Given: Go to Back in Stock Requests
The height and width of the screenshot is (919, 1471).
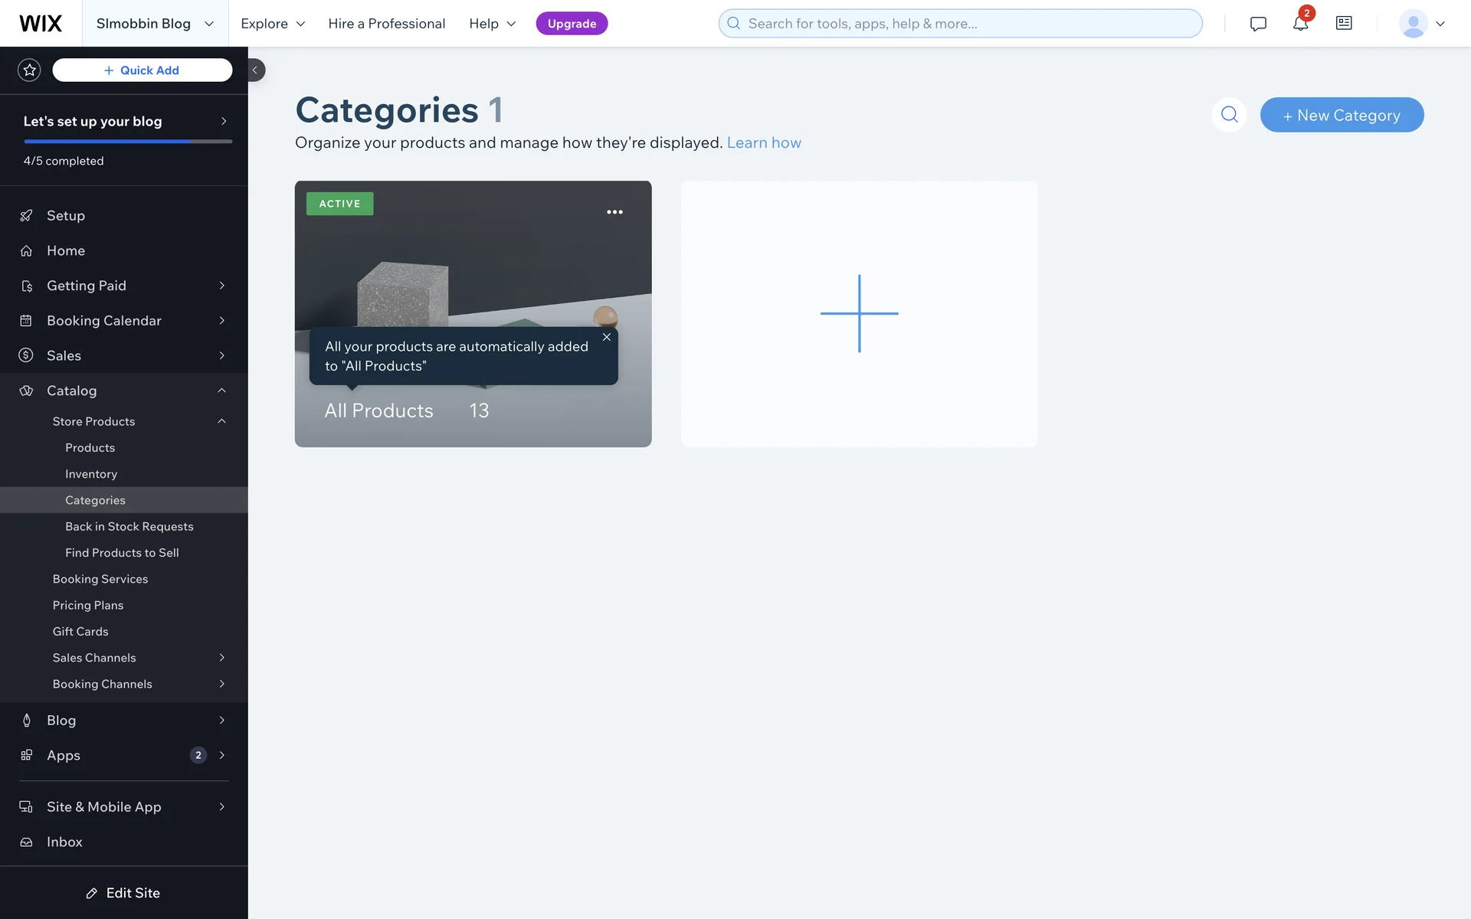Looking at the screenshot, I should point(129,527).
